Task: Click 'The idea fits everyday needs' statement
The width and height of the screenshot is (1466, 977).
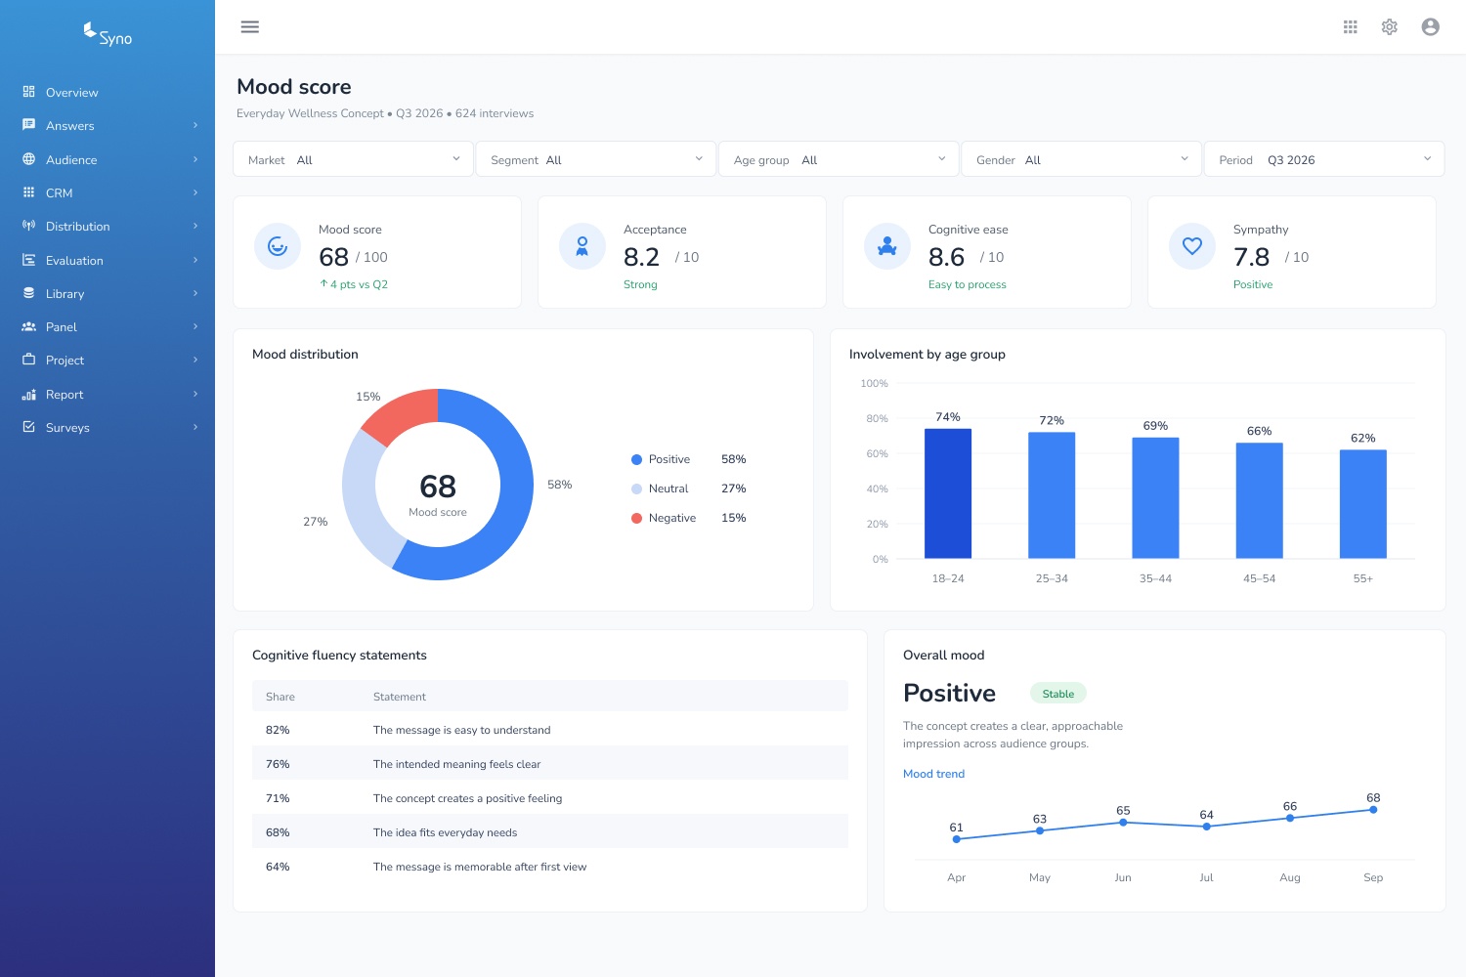Action: (x=446, y=832)
